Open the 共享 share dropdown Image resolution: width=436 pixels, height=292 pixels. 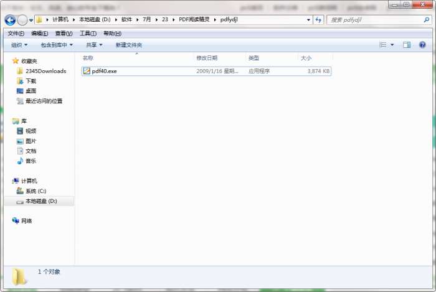[94, 45]
